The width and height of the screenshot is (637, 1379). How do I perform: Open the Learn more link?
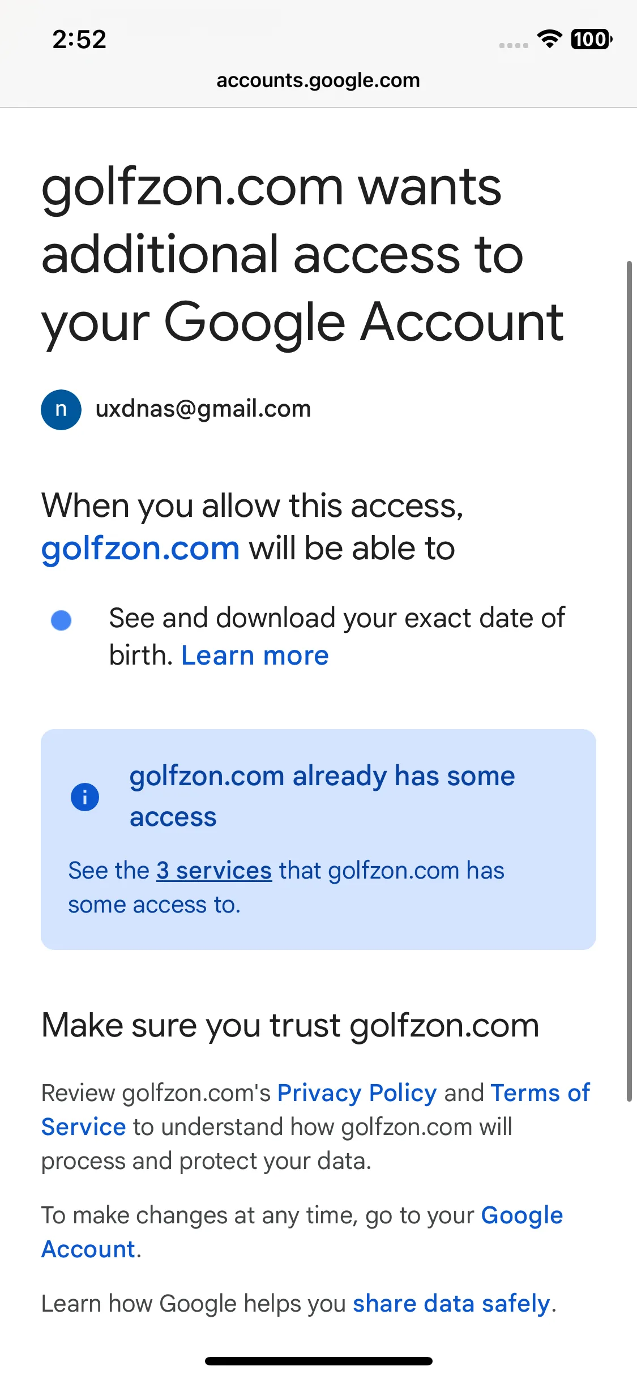255,656
